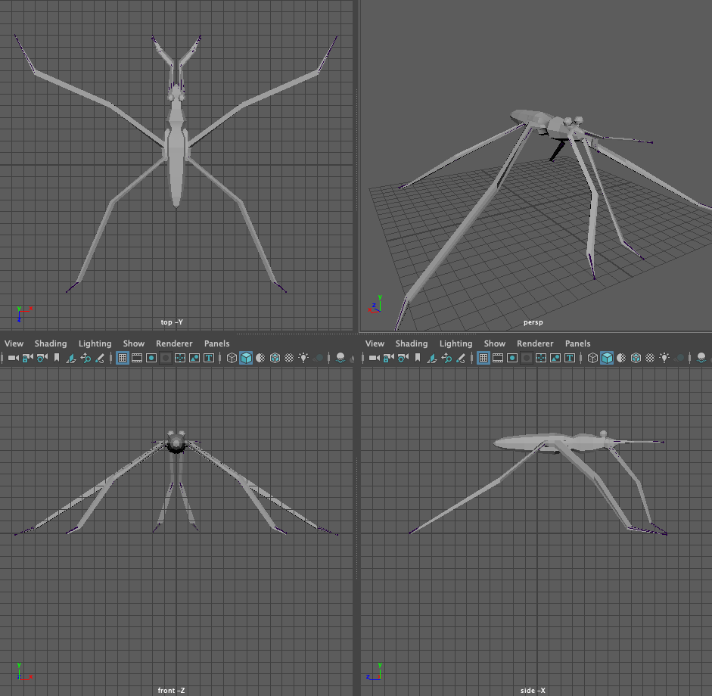Click Gate Mask icon in side panel toolbar

(527, 359)
